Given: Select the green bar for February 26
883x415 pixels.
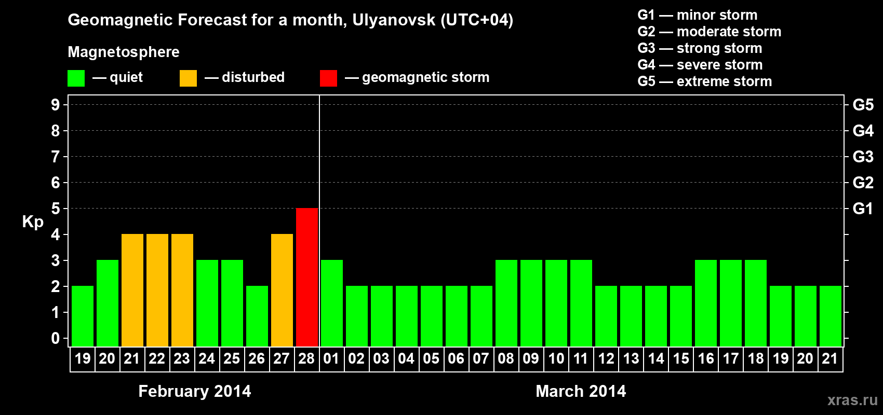Looking at the screenshot, I should [257, 316].
